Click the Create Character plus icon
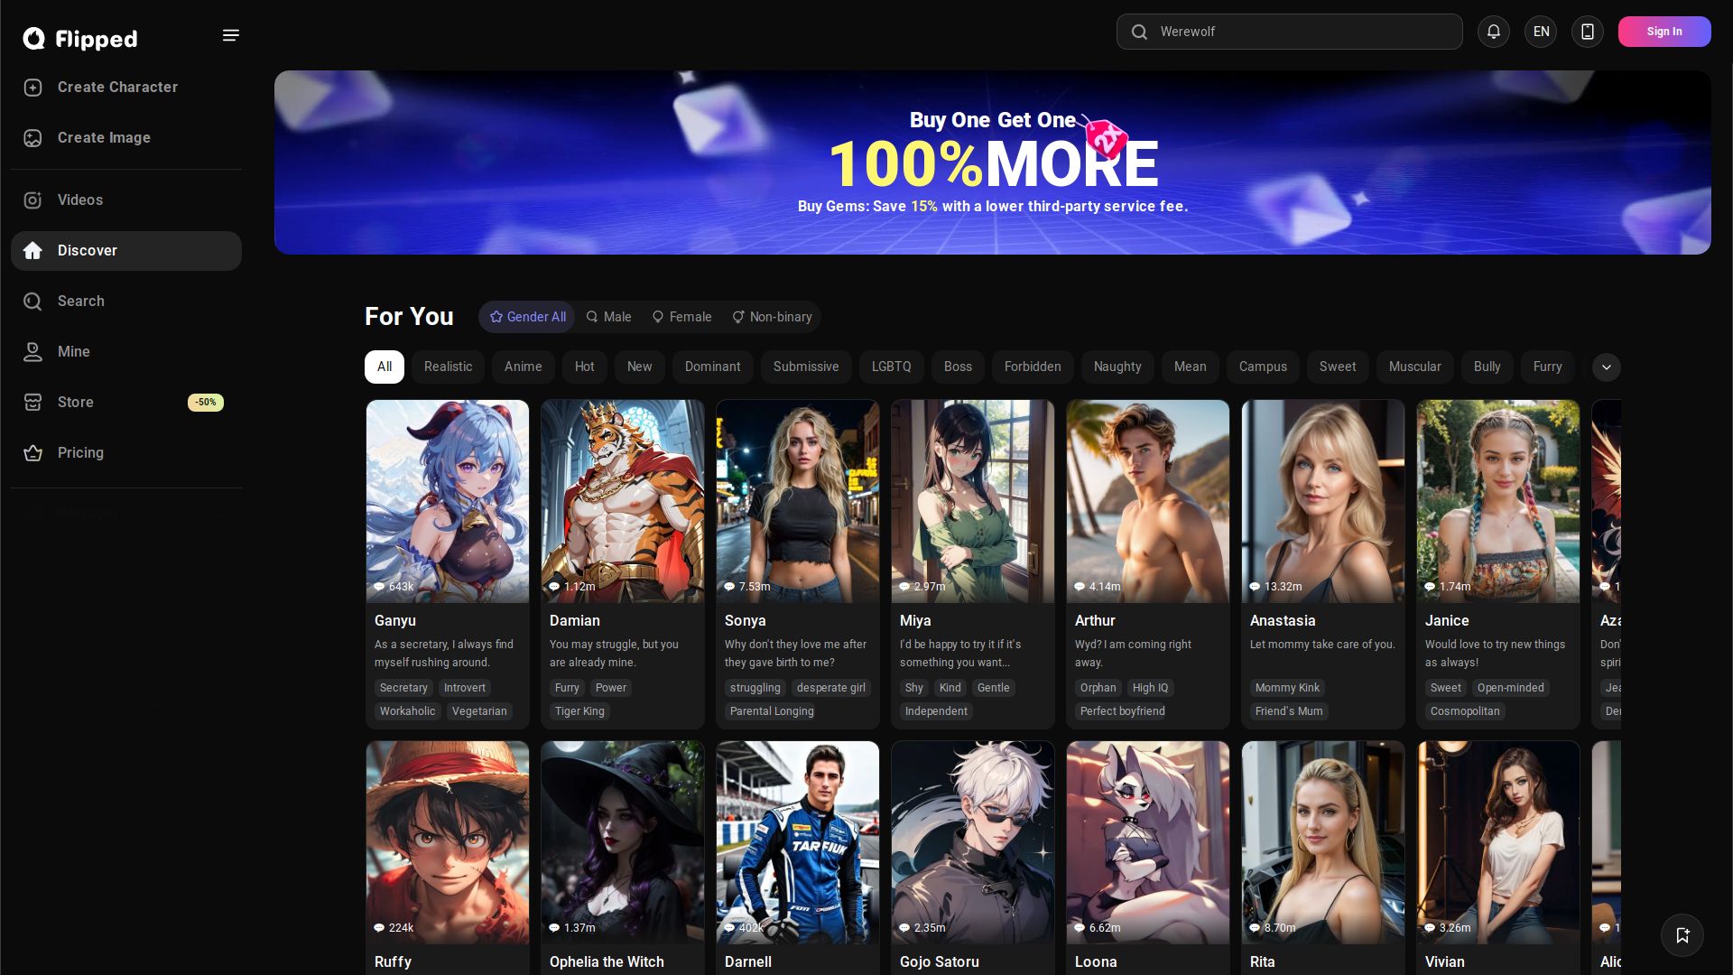 click(33, 88)
